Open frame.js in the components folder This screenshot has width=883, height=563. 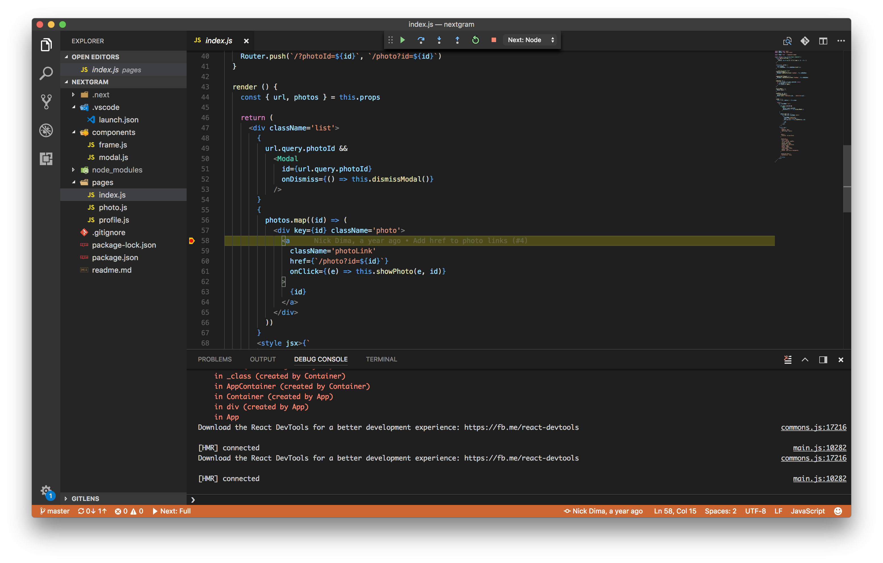123,145
